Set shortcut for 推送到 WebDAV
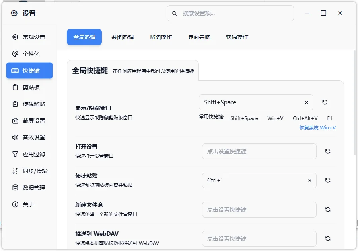The height and width of the screenshot is (251, 358). 259,238
